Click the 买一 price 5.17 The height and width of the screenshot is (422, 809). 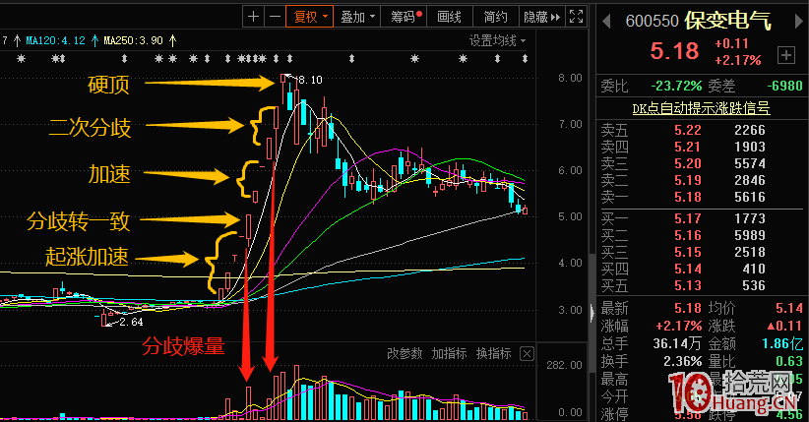[688, 218]
